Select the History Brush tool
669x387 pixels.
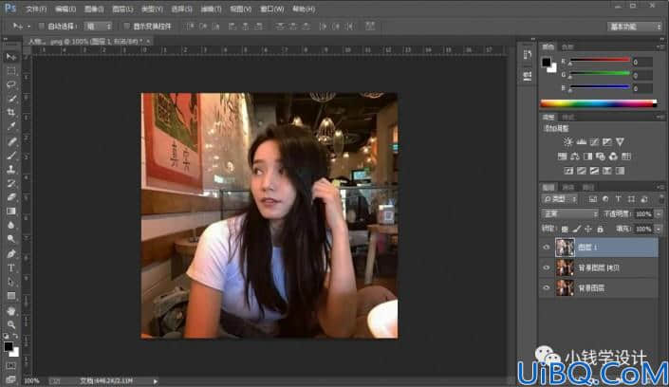click(11, 183)
